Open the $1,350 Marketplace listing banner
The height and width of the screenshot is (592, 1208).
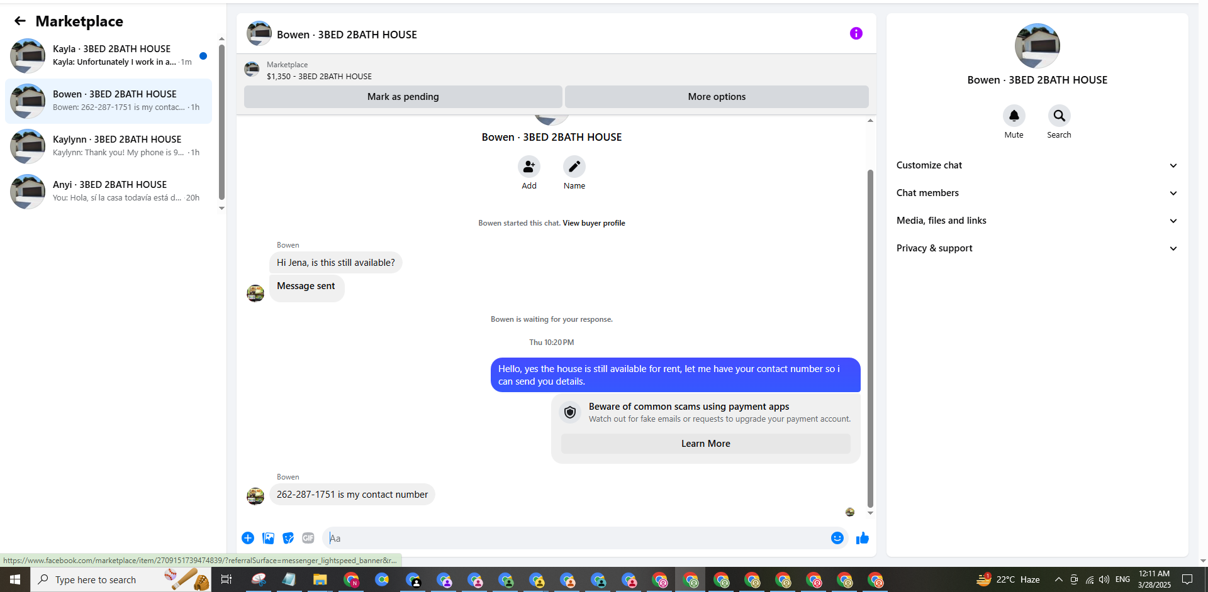tap(556, 70)
